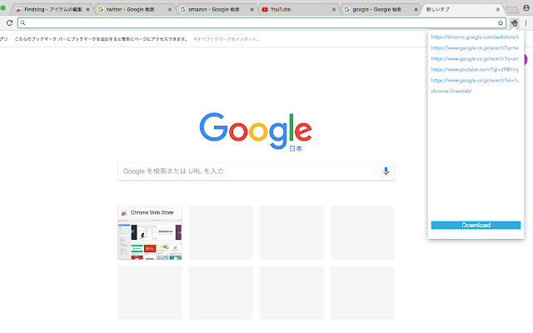Screen dimensions: 533x333
Task: Click the search magnifier icon in the address bar
Action: point(22,22)
